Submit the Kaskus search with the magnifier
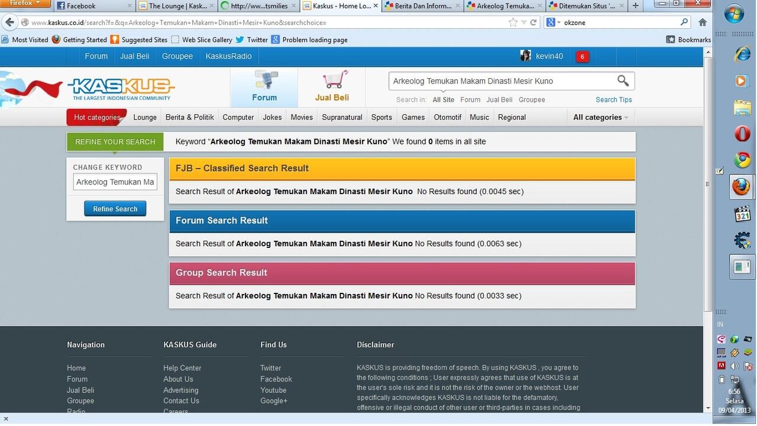Image resolution: width=757 pixels, height=426 pixels. (x=623, y=80)
